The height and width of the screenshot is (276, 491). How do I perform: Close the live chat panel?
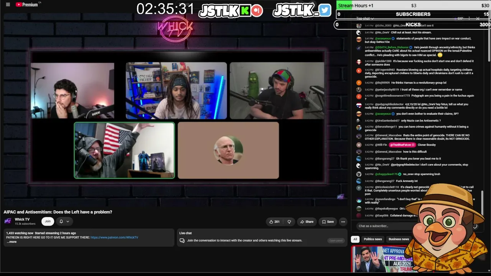pyautogui.click(x=478, y=18)
